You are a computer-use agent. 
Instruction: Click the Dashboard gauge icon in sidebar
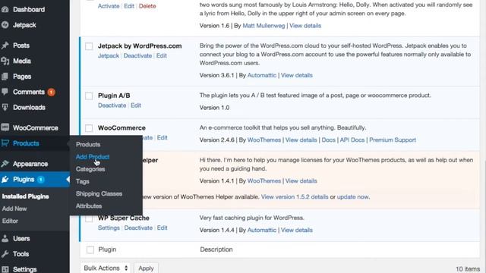click(5, 9)
